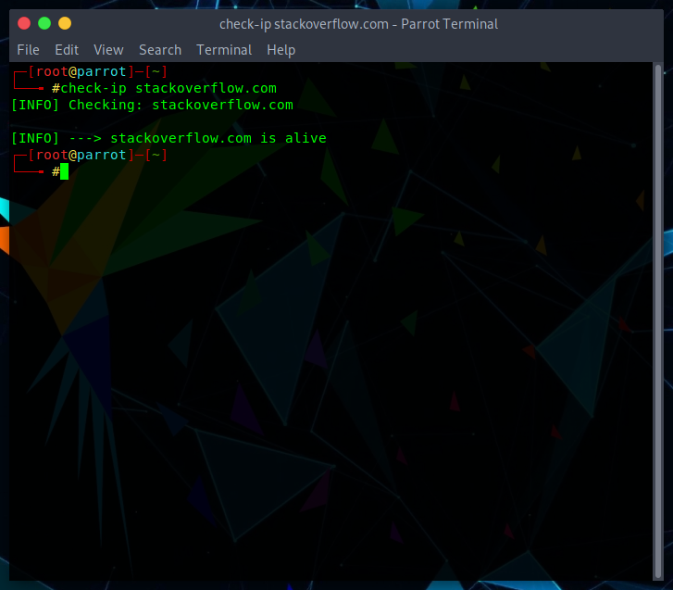Open the File menu
The image size is (673, 590).
[x=28, y=50]
